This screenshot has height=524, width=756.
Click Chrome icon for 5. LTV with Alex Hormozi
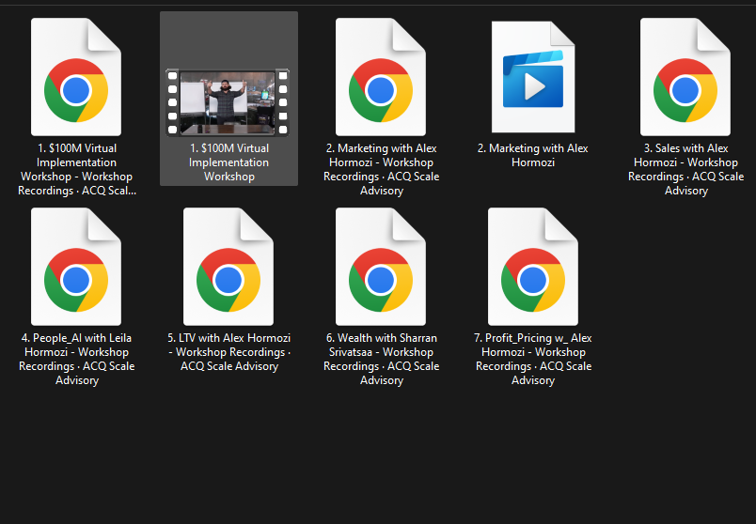coord(228,280)
